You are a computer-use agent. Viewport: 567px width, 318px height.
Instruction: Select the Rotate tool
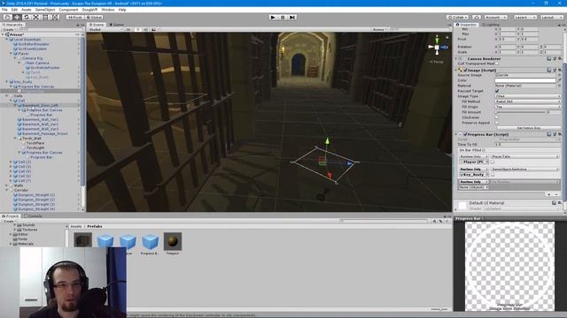pos(27,18)
